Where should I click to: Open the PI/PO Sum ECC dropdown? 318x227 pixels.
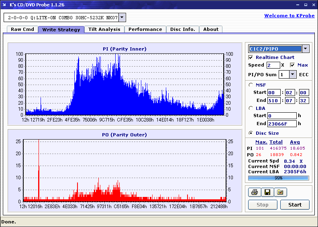click(292, 75)
